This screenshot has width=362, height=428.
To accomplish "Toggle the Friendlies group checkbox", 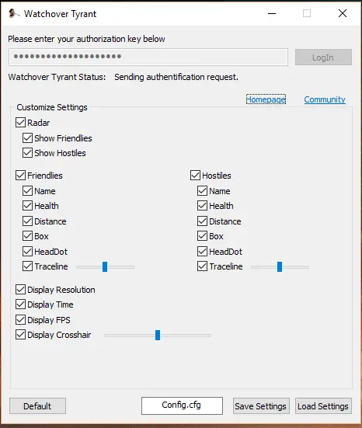I will [21, 176].
